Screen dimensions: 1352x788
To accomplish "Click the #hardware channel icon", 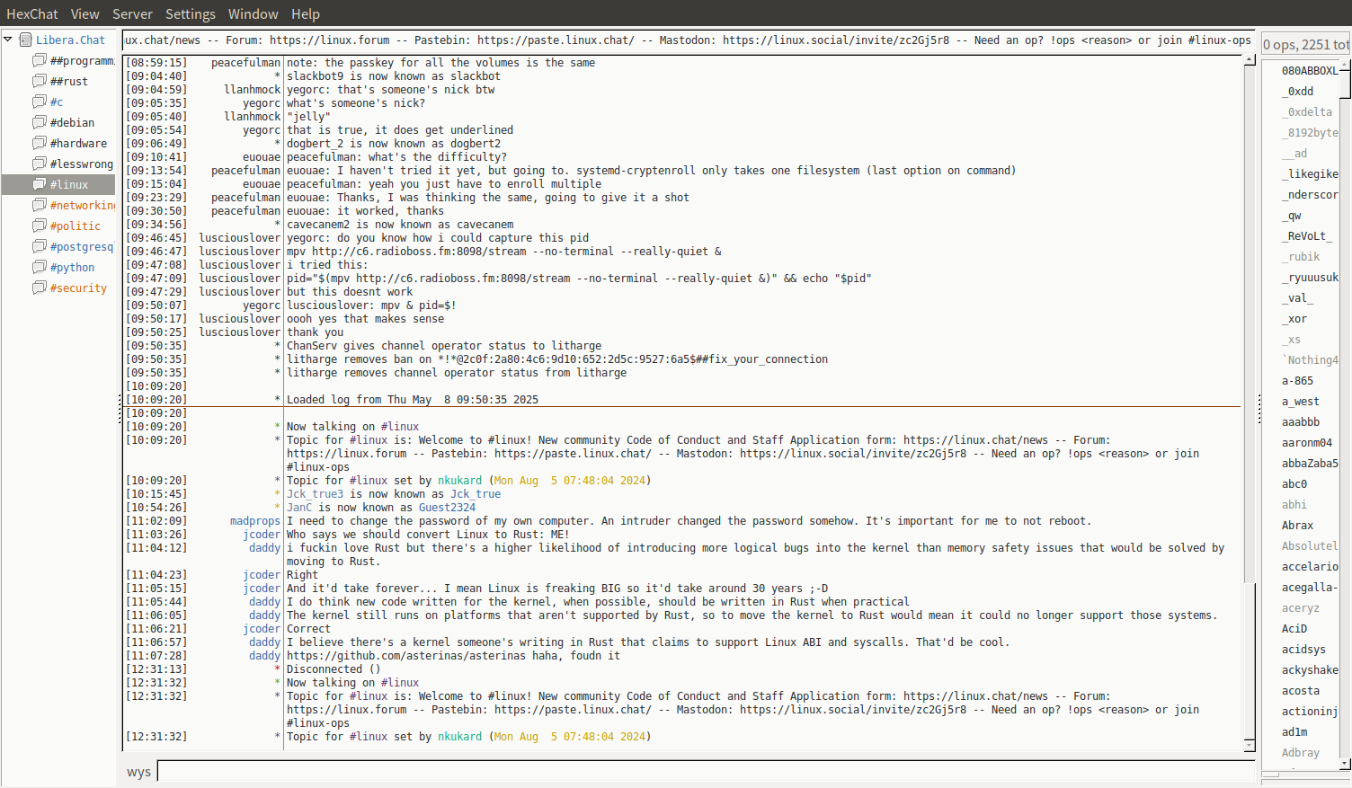I will pyautogui.click(x=40, y=143).
